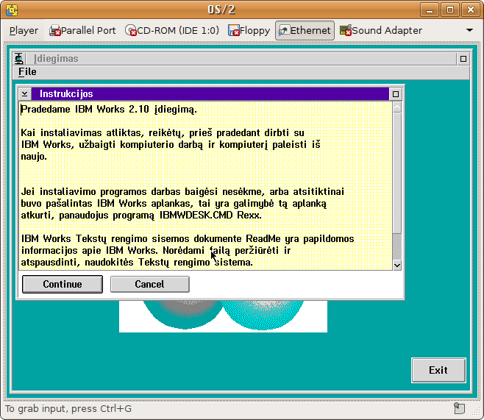Open the Instrukcijos dialog system menu
484x420 pixels.
pos(25,94)
